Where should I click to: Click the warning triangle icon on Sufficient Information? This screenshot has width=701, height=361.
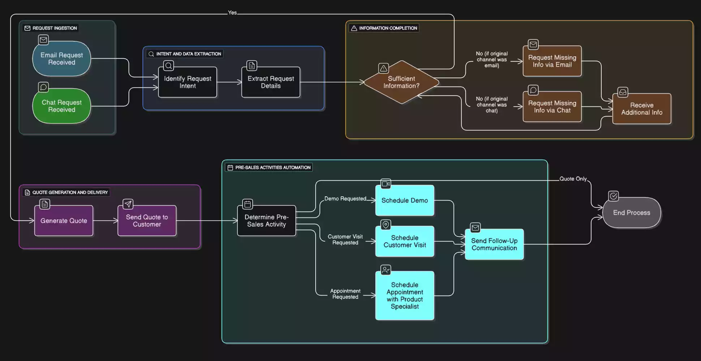(383, 68)
